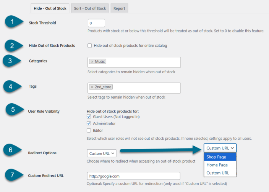Check the Editor role checkbox
Screen dimensions: 269x192
point(89,130)
